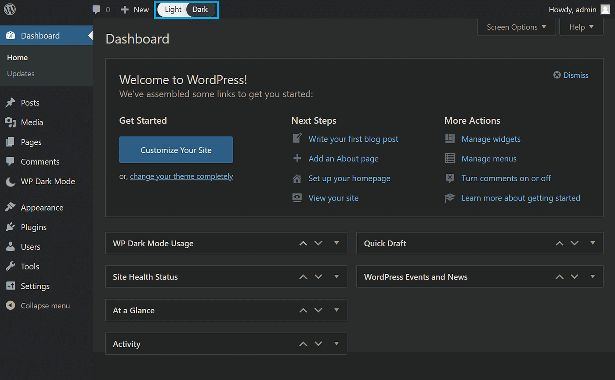Click the admin avatar in the top right
This screenshot has height=380, width=615.
[605, 9]
